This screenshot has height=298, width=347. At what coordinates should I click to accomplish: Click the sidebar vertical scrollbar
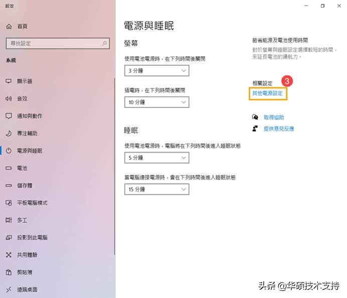[115, 166]
